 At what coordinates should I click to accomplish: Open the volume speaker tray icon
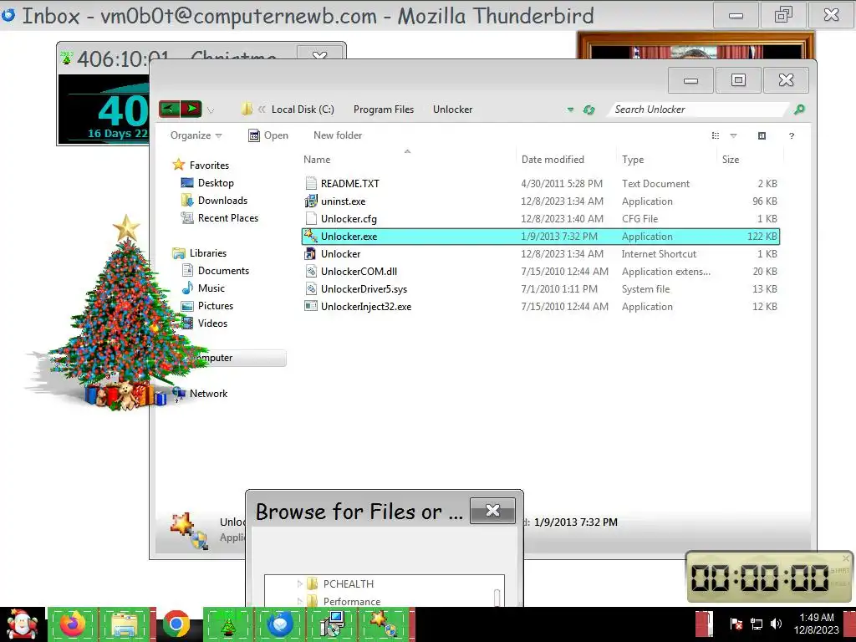[776, 624]
